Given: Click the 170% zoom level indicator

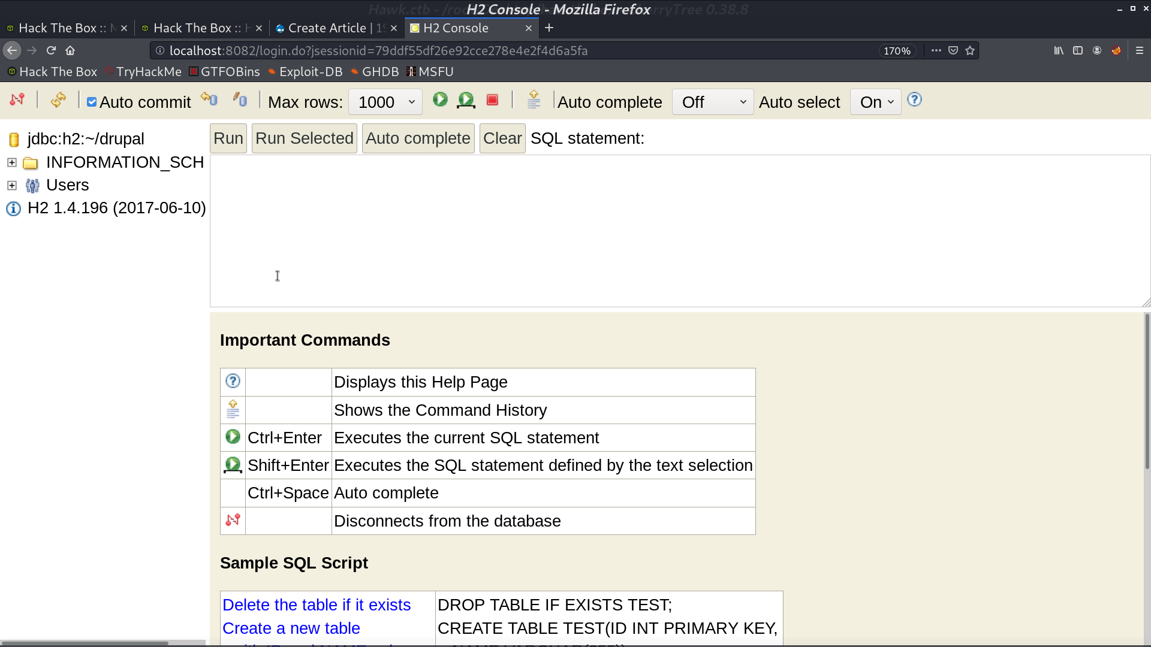Looking at the screenshot, I should (897, 51).
